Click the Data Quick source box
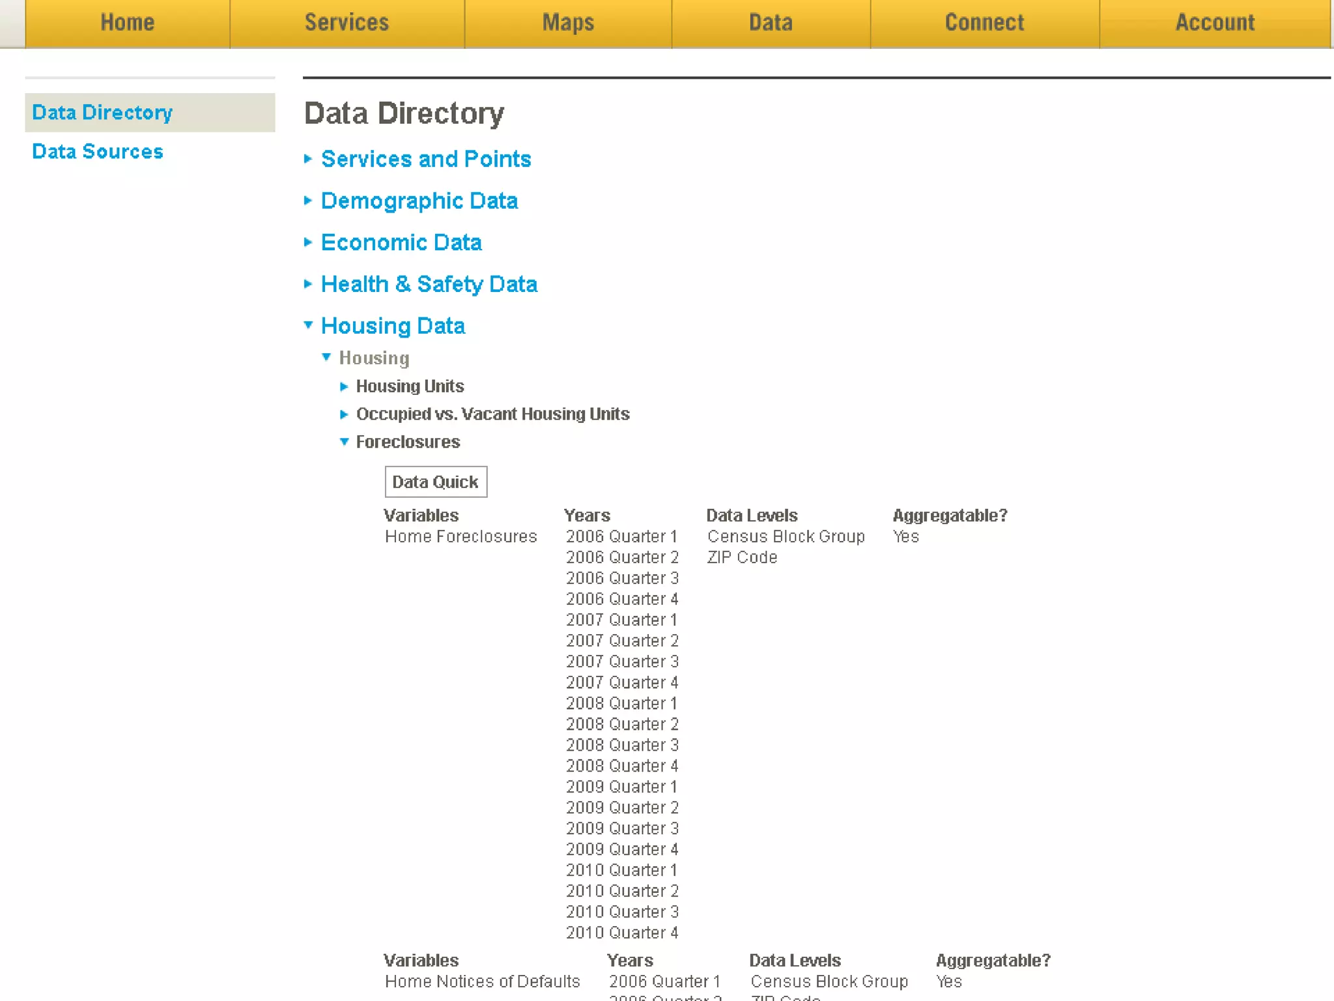Viewport: 1334px width, 1001px height. pos(435,482)
